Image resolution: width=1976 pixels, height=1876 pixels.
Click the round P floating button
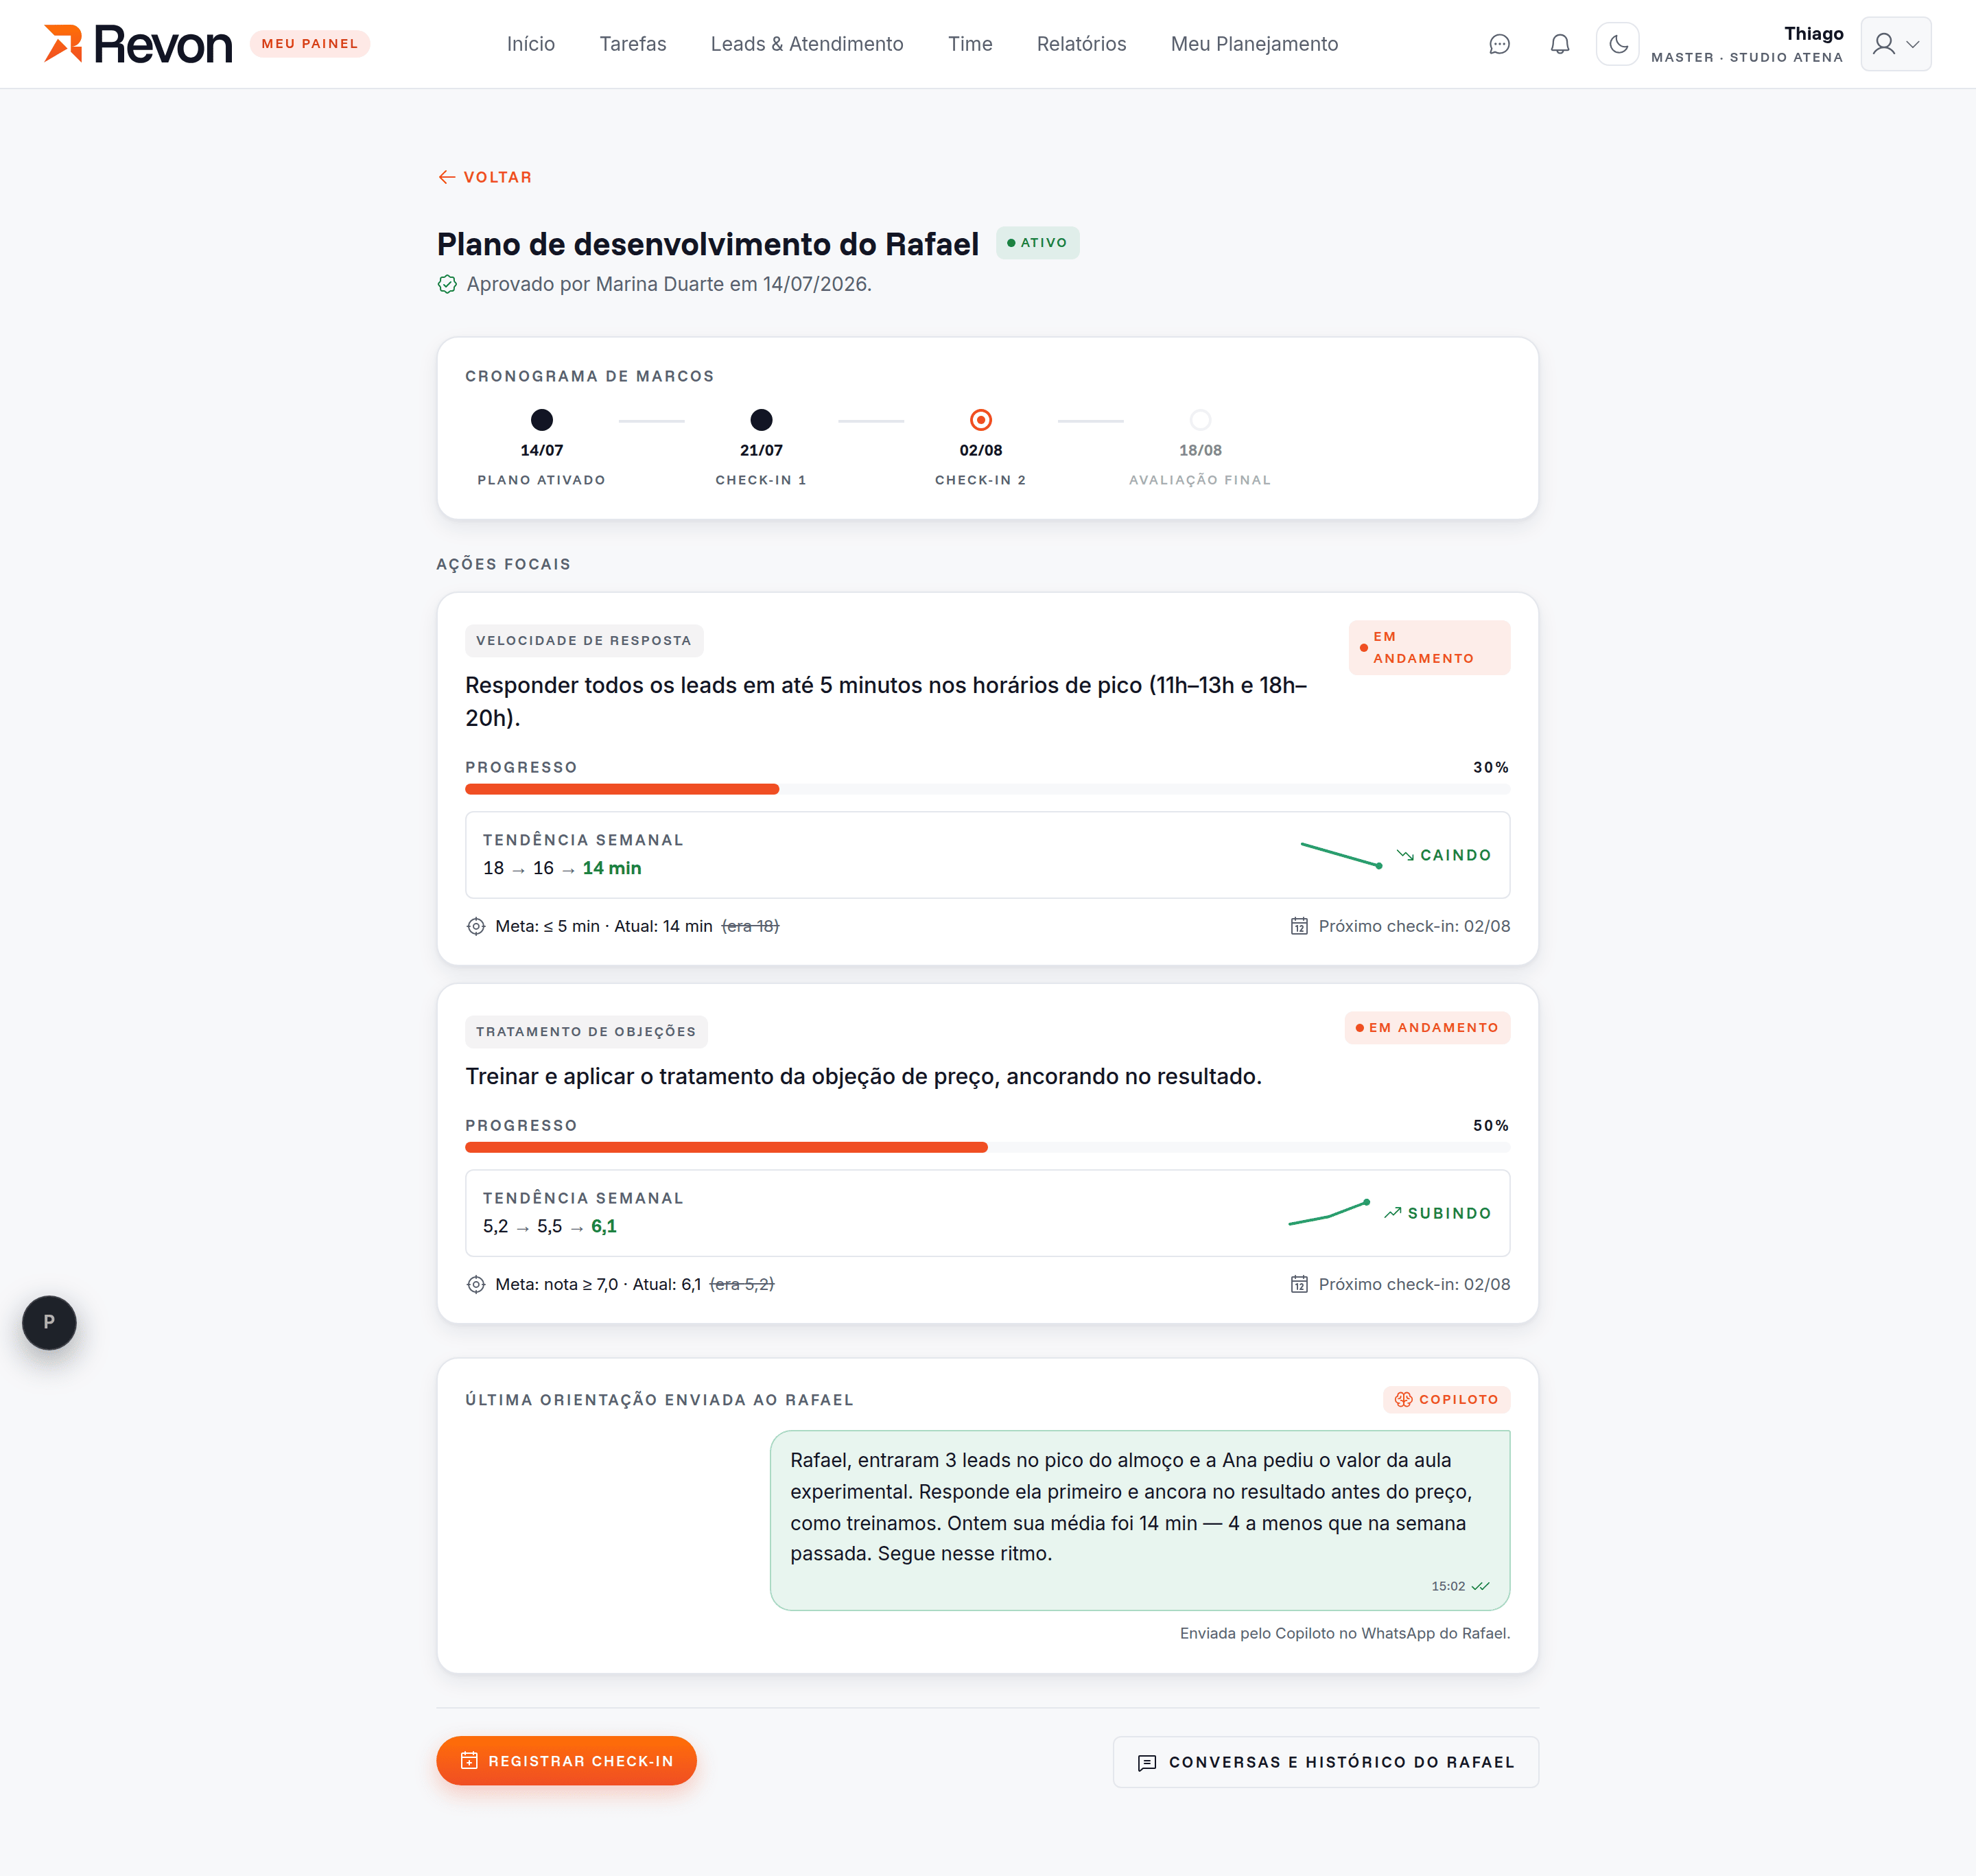pyautogui.click(x=49, y=1322)
